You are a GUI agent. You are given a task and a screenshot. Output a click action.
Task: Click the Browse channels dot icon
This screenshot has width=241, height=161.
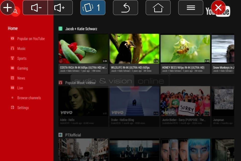tap(13, 98)
